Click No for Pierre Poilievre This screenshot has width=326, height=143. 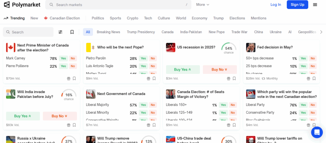[73, 66]
